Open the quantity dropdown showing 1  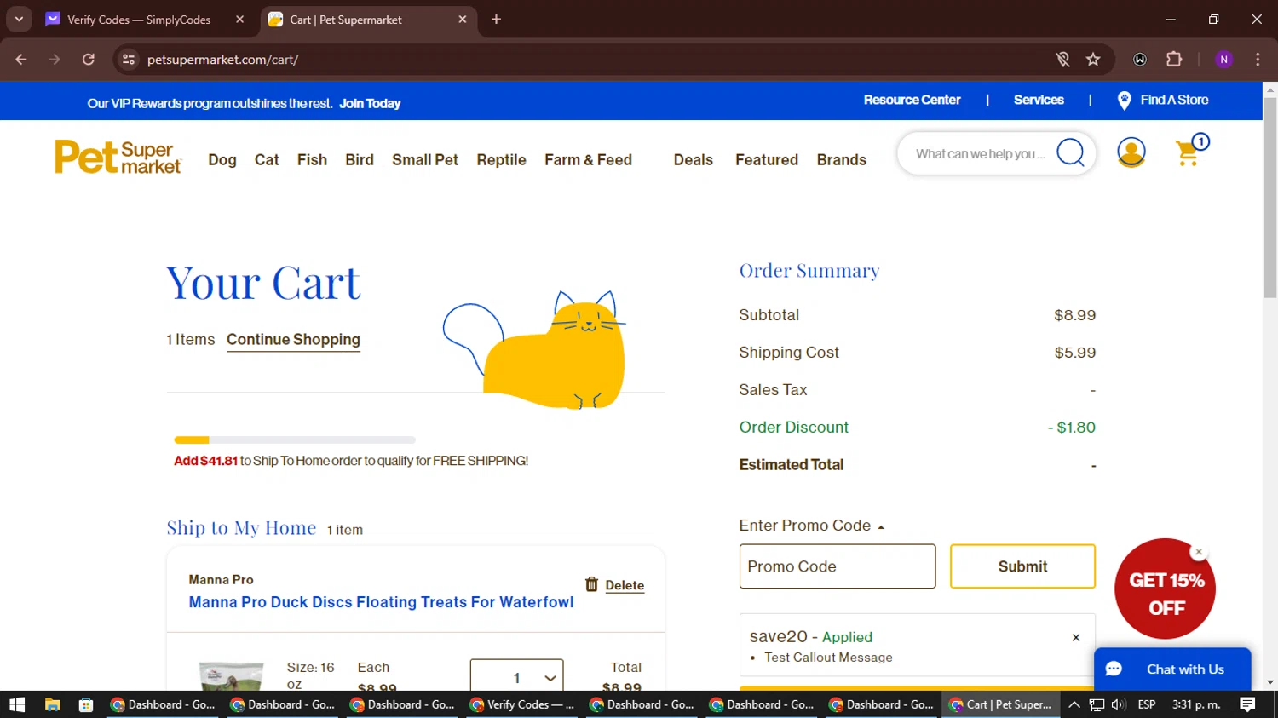click(x=516, y=675)
